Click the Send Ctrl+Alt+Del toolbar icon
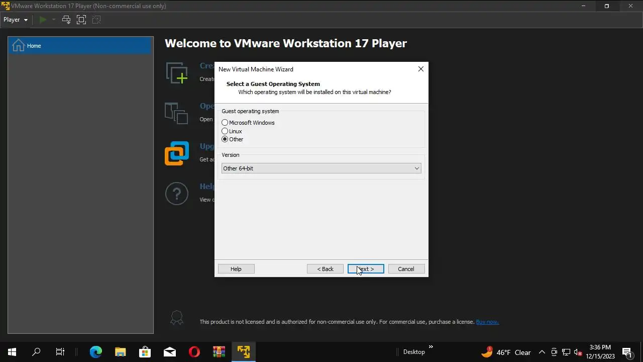The width and height of the screenshot is (643, 362). point(66,20)
